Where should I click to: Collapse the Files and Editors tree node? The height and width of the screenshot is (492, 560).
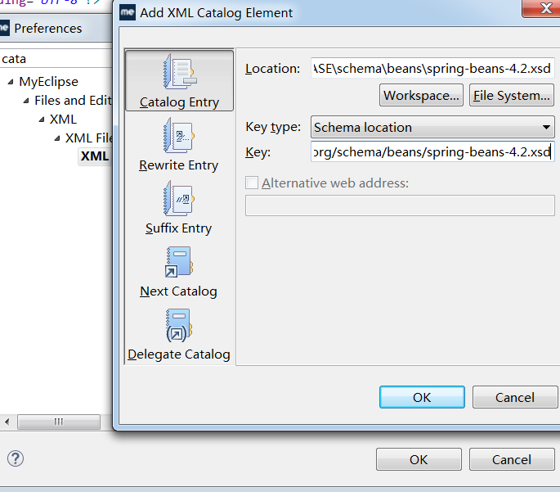tap(26, 101)
